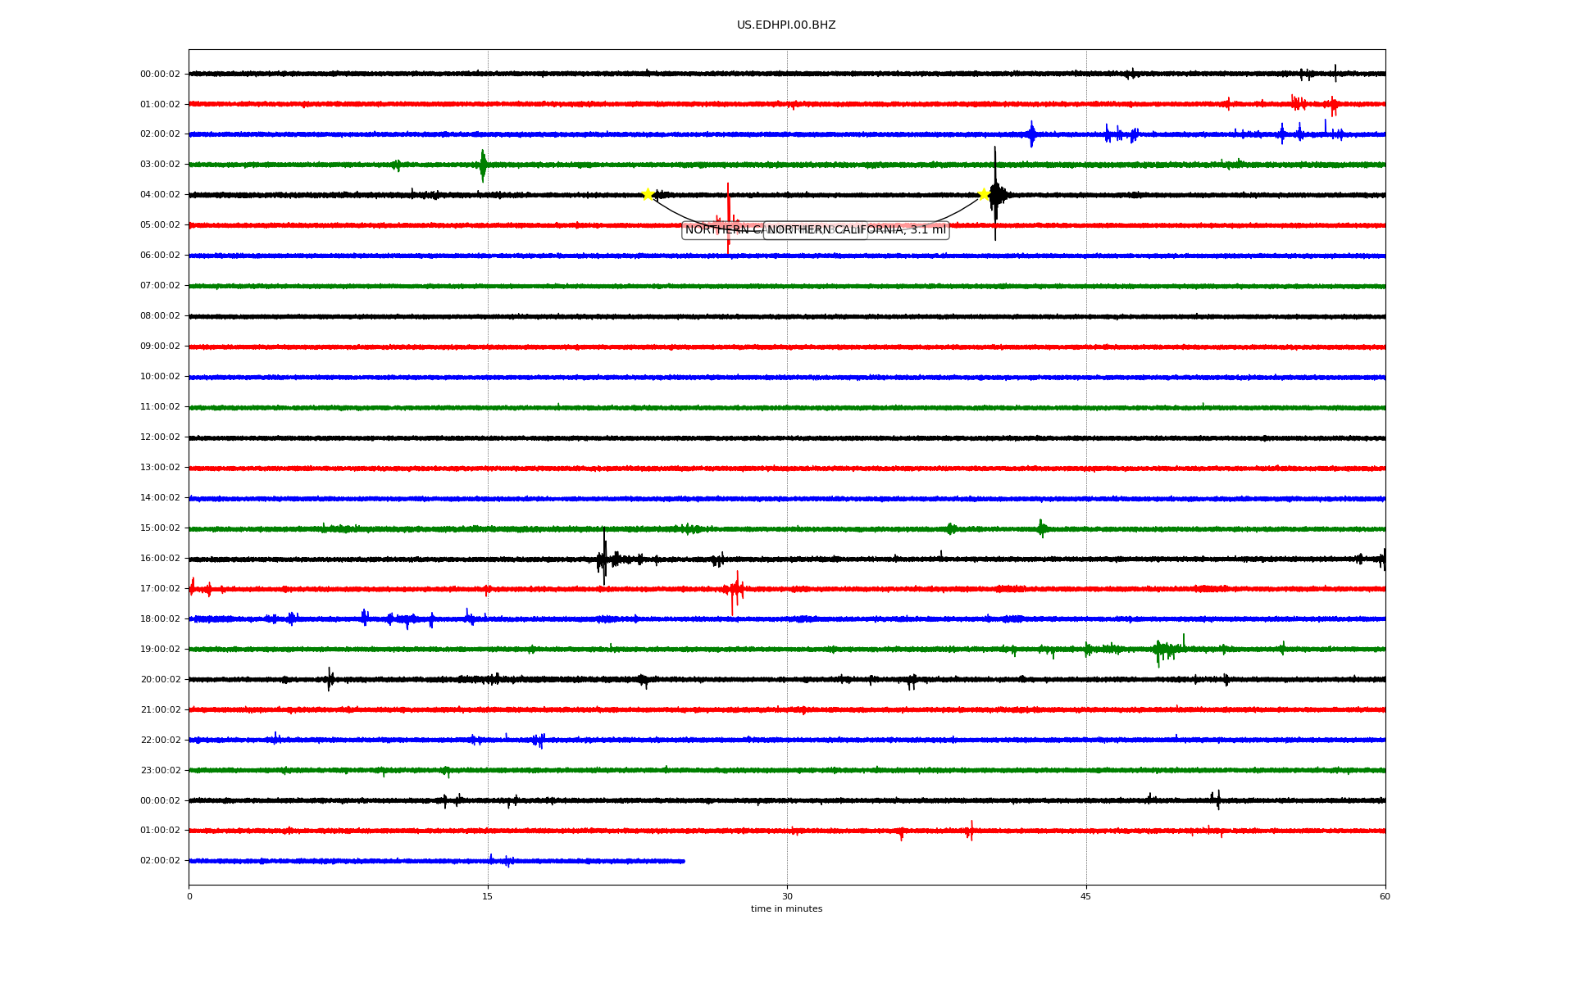Click the large black spike on the 04:00:02 trace
1574x983 pixels.
995,194
